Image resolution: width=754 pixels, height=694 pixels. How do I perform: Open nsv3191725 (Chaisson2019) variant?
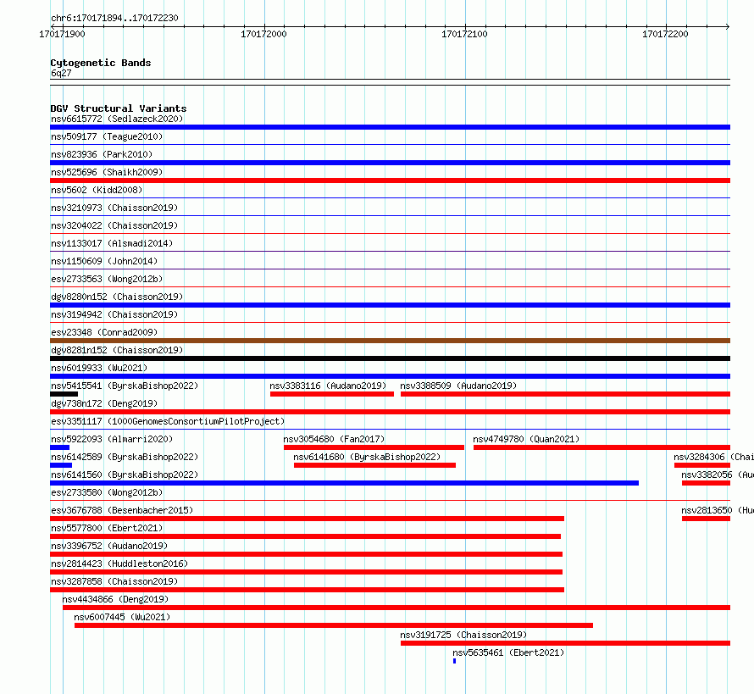click(463, 635)
